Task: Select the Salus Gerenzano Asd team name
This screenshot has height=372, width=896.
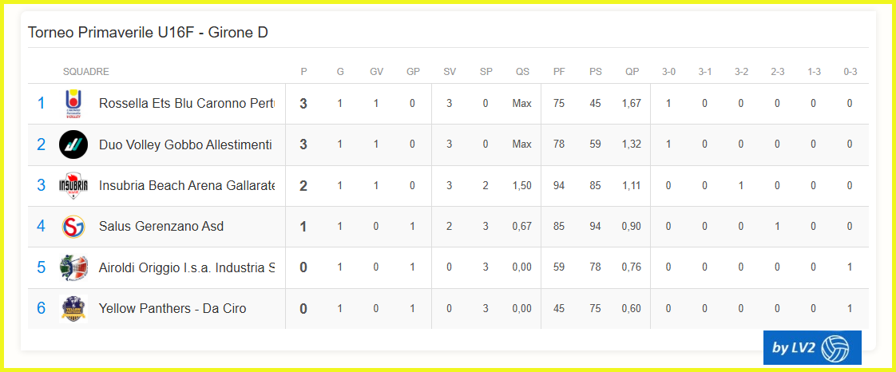Action: pos(161,227)
